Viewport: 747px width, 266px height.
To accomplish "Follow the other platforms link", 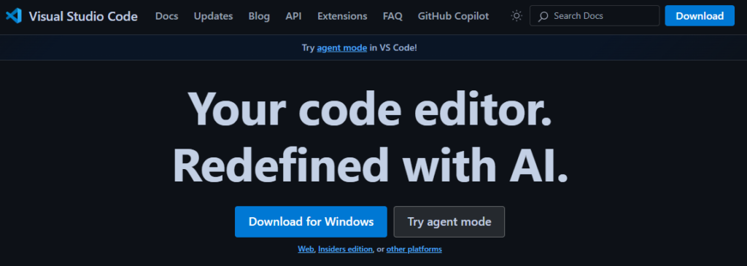I will pyautogui.click(x=414, y=249).
